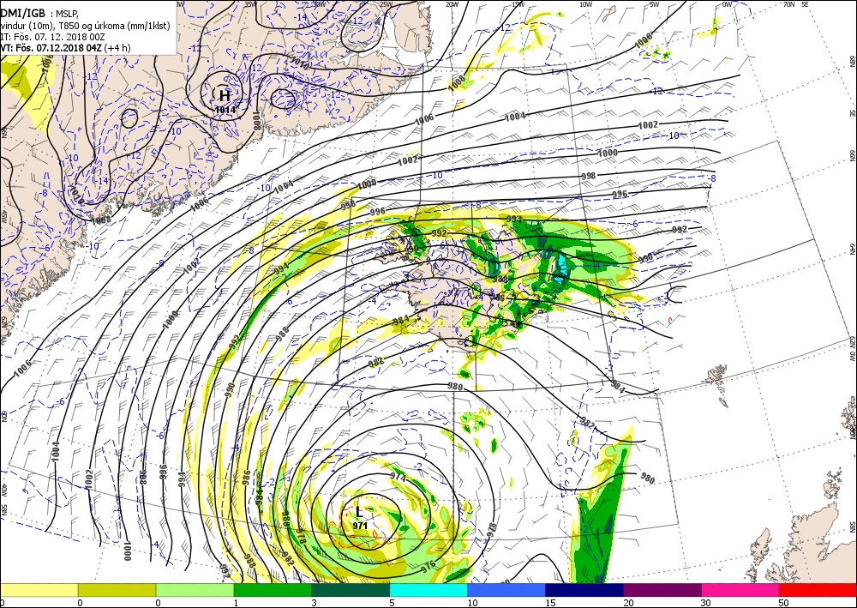Click the legend value 30 under the color bar
Viewport: 857px width, 608px height.
coord(706,603)
